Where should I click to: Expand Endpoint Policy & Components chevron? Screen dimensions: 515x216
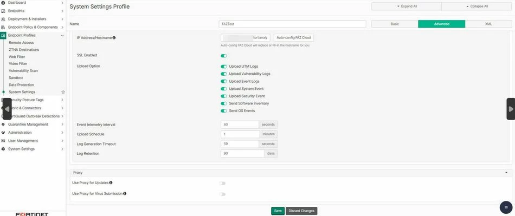(62, 27)
